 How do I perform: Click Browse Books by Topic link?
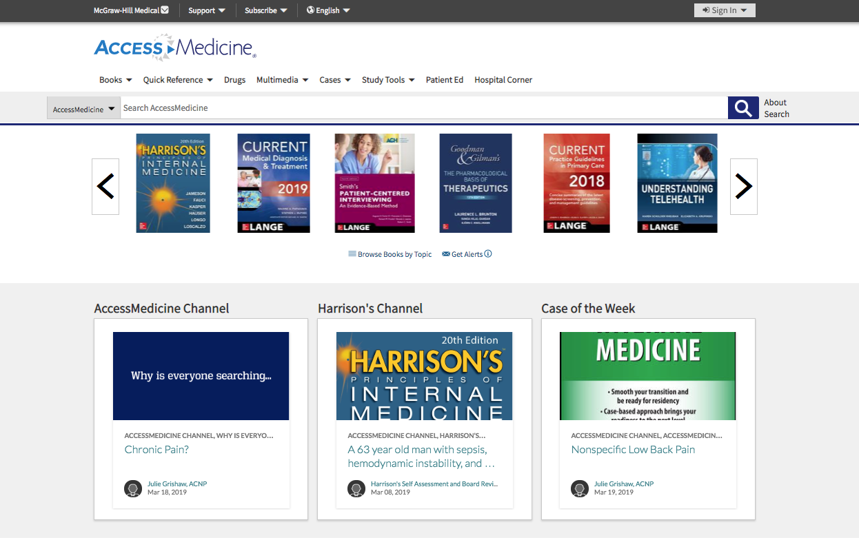[390, 254]
